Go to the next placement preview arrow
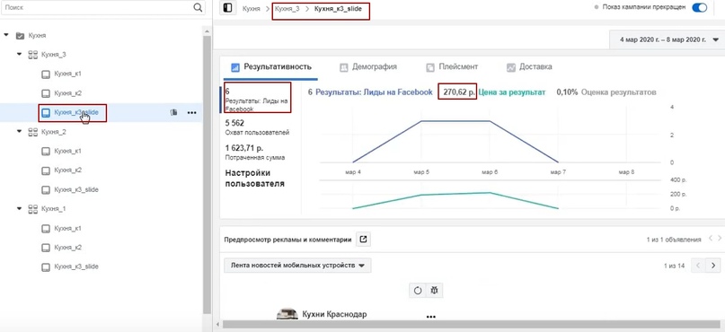Image resolution: width=725 pixels, height=332 pixels. (x=713, y=266)
